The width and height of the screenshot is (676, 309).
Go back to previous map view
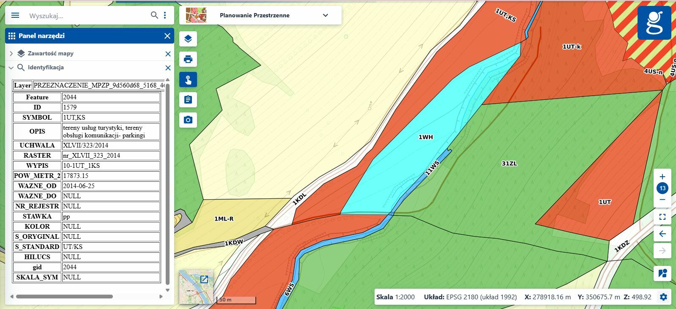click(x=662, y=234)
